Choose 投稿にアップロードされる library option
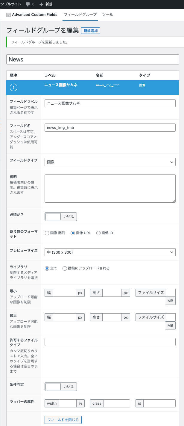184x426 pixels. (65, 269)
